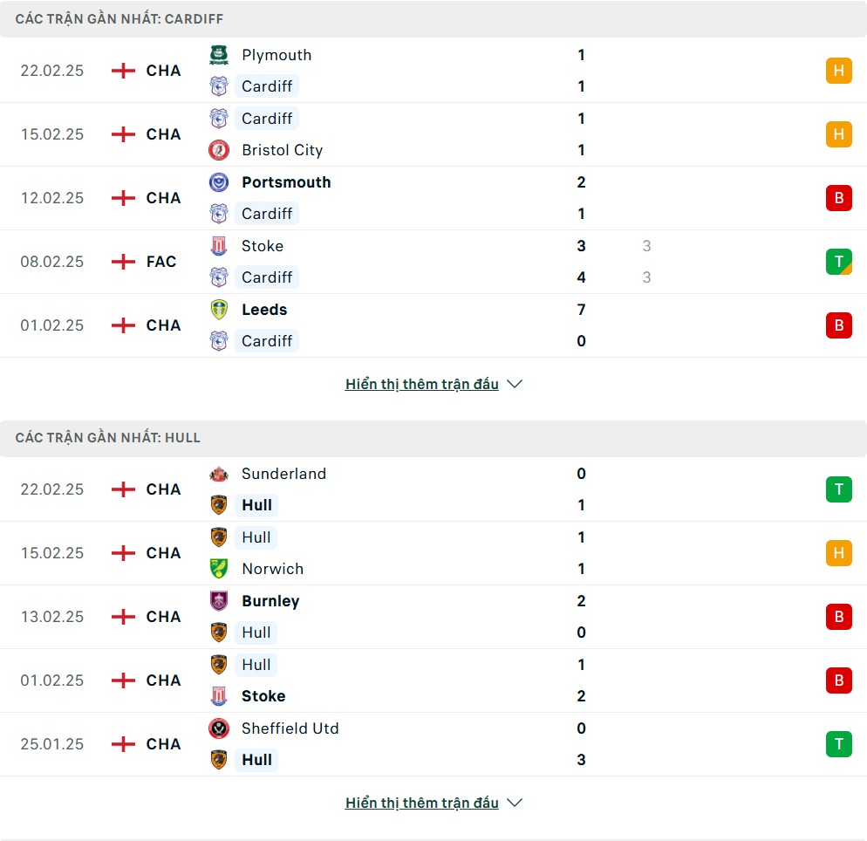
Task: Click the Leeds club crest icon
Action: (218, 310)
